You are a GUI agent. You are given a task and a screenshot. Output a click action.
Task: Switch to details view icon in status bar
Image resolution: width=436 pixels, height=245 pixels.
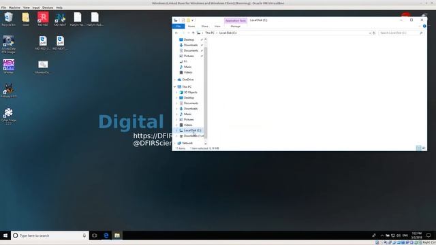(418, 148)
